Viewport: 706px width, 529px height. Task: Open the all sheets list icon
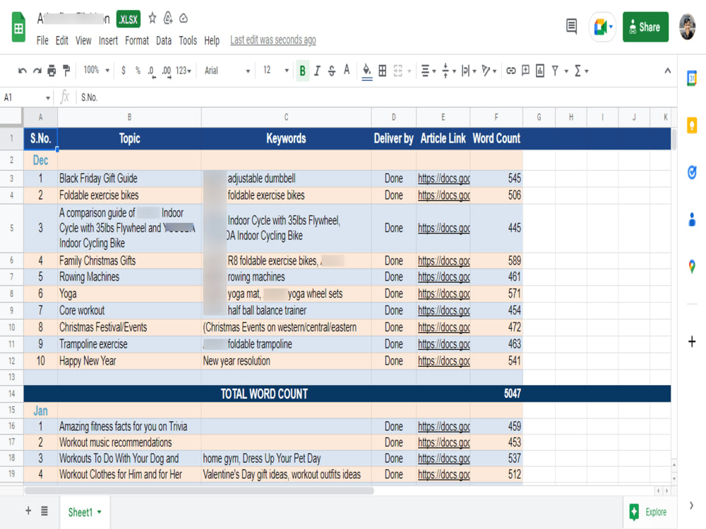click(44, 511)
